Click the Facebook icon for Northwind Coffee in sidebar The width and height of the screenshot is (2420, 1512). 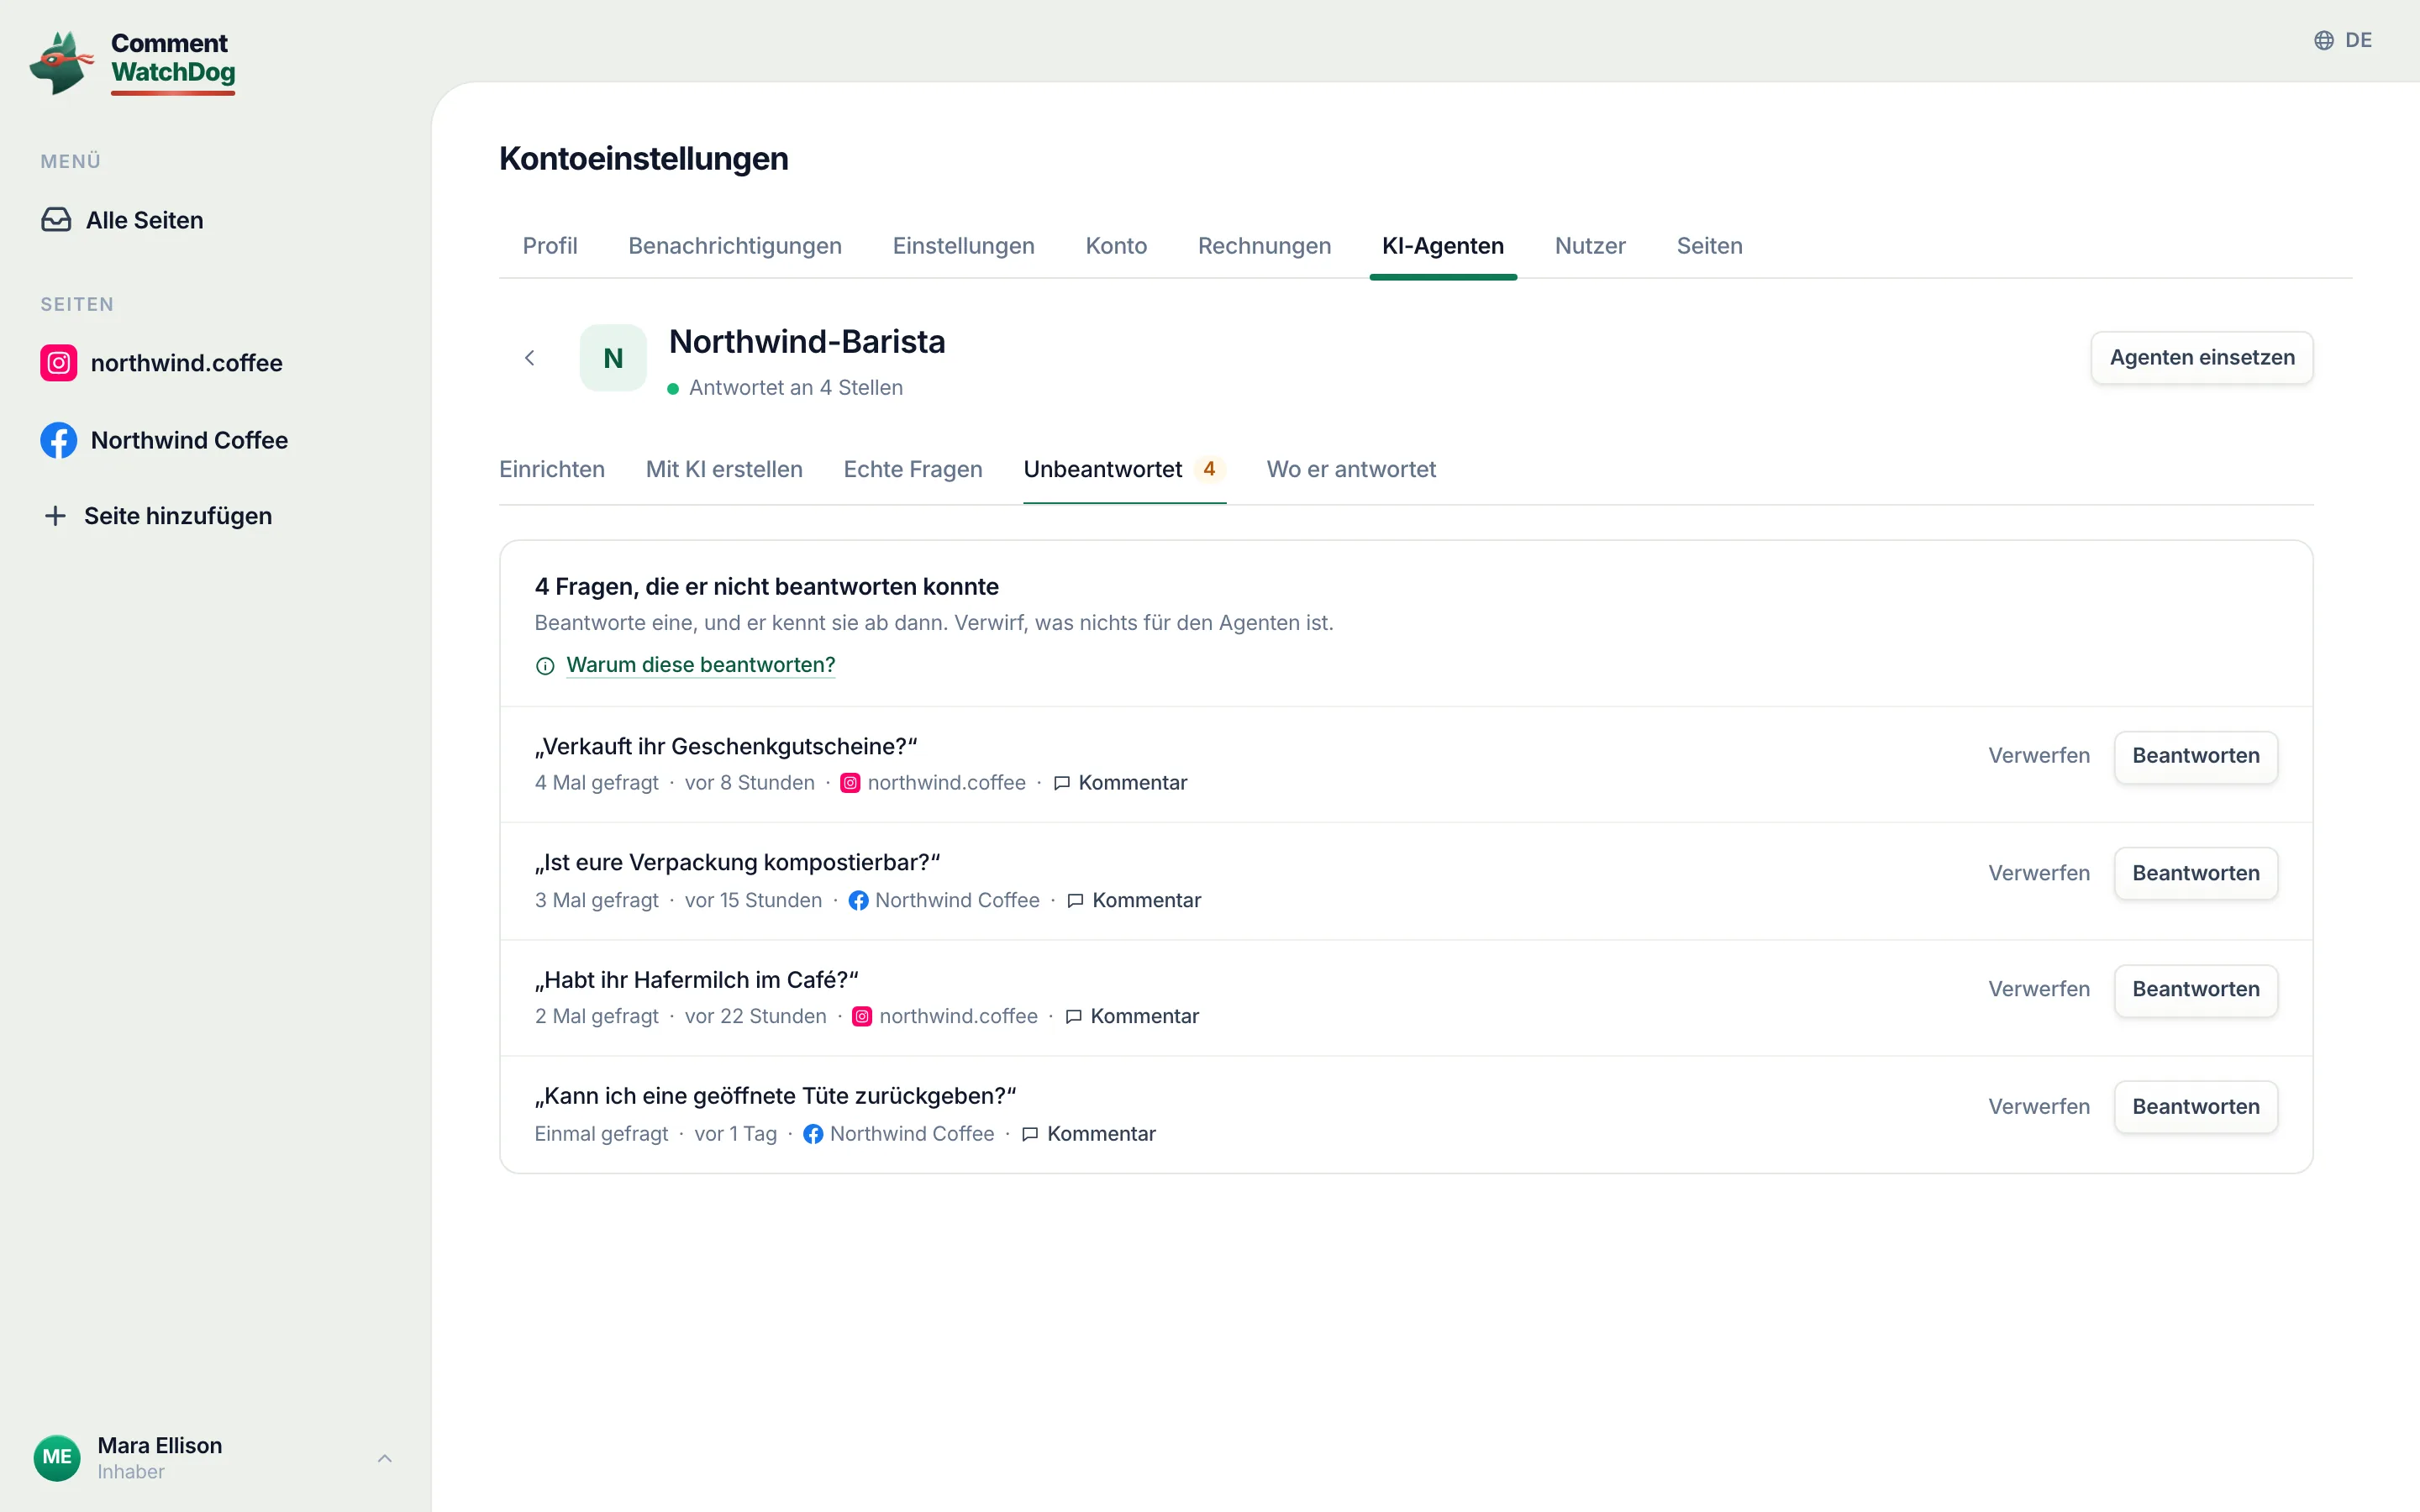59,440
